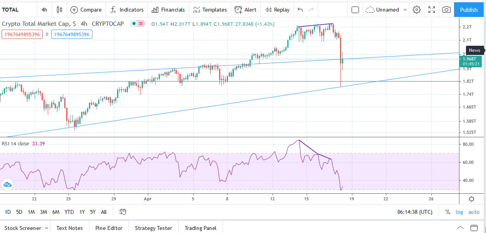Expand Stock Screener dropdown arrow

(47, 228)
